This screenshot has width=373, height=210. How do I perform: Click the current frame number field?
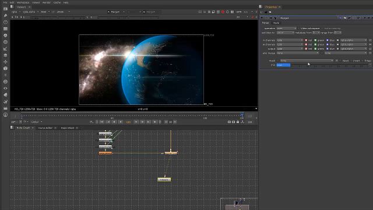[128, 122]
